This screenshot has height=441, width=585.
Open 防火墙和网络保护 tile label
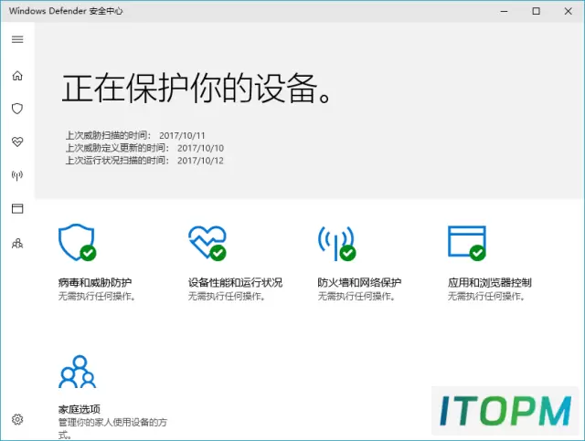359,282
